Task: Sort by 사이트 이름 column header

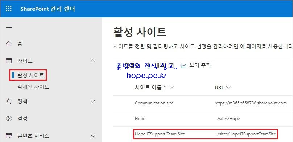Action: (148, 87)
